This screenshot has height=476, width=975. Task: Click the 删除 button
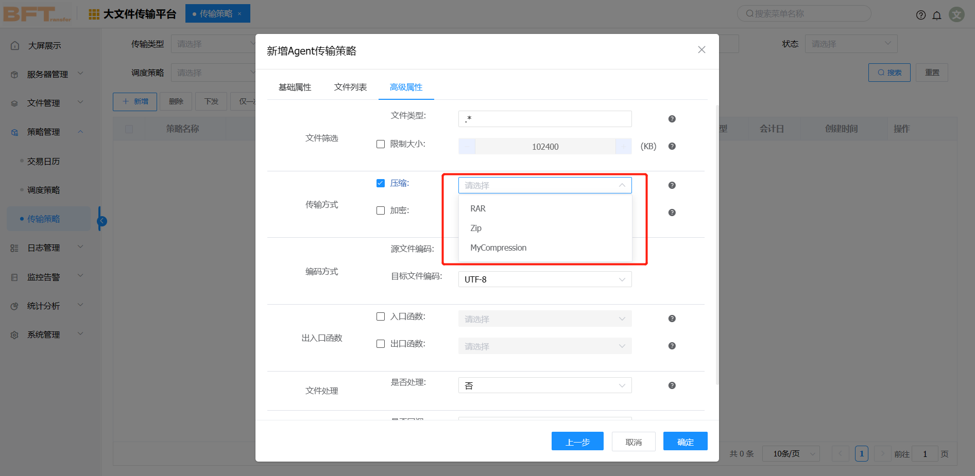point(176,101)
